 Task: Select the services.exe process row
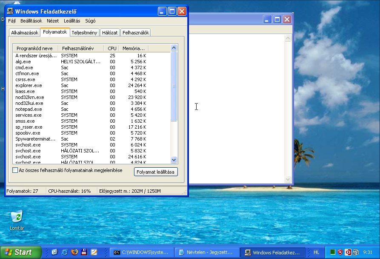92,115
